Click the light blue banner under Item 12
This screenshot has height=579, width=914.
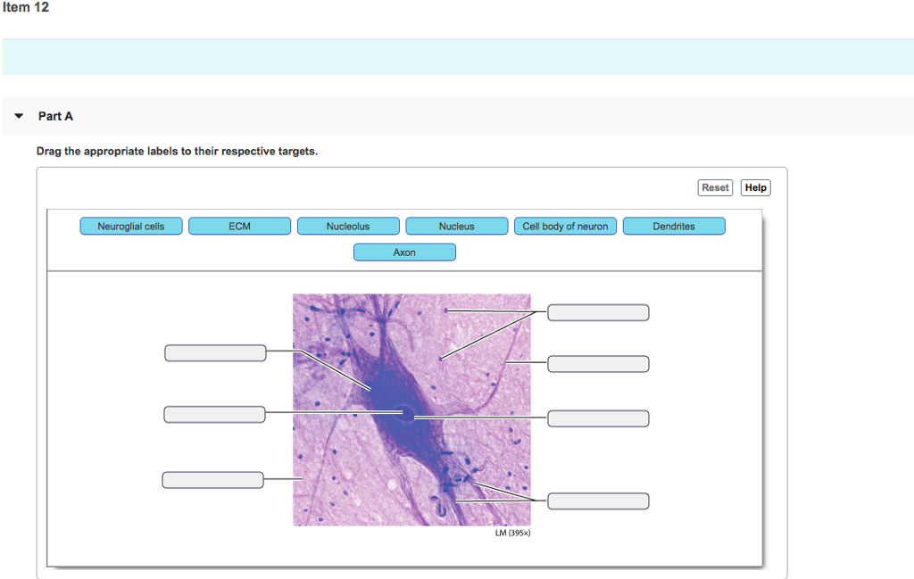click(457, 57)
